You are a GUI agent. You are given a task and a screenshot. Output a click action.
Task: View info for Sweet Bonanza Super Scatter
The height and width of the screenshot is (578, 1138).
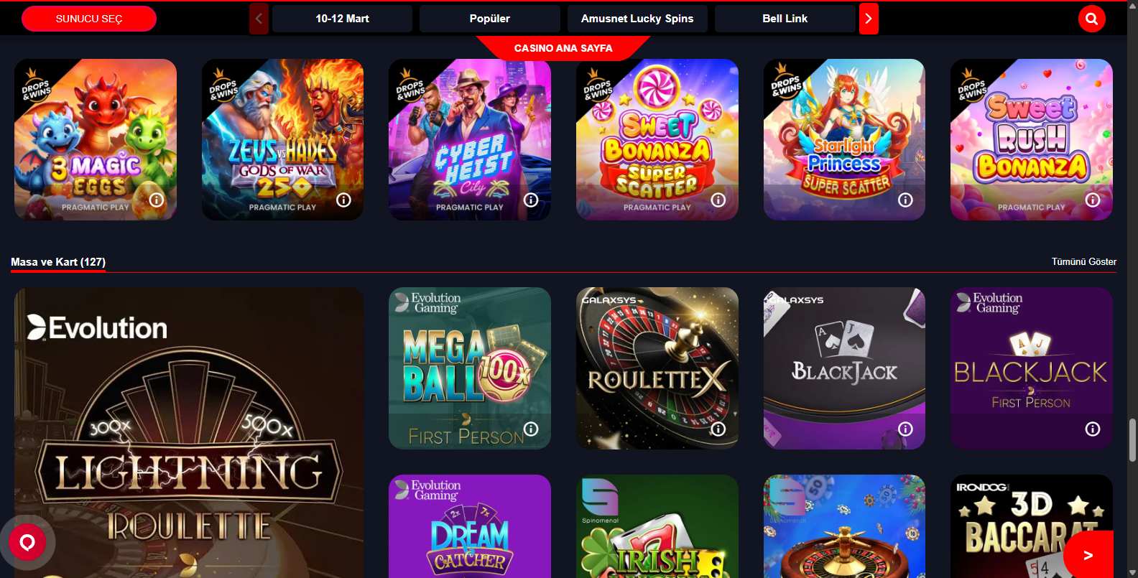coord(718,200)
